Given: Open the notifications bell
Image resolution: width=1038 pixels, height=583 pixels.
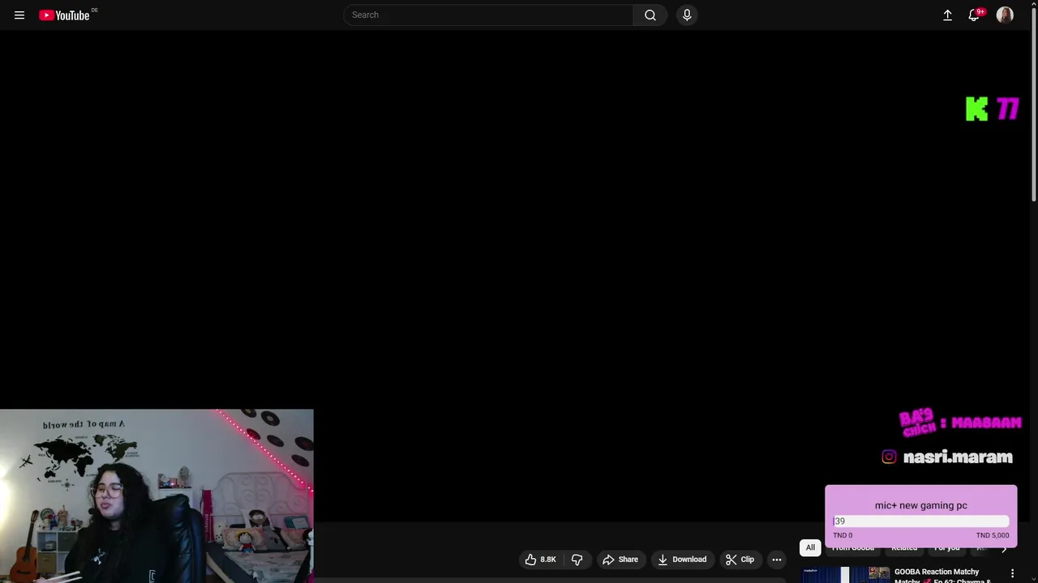Looking at the screenshot, I should tap(974, 15).
